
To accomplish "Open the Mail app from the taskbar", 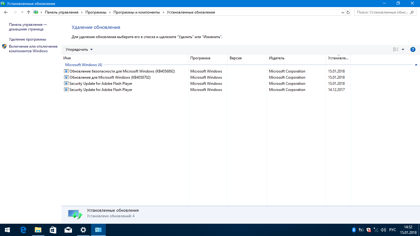I will pos(68,230).
